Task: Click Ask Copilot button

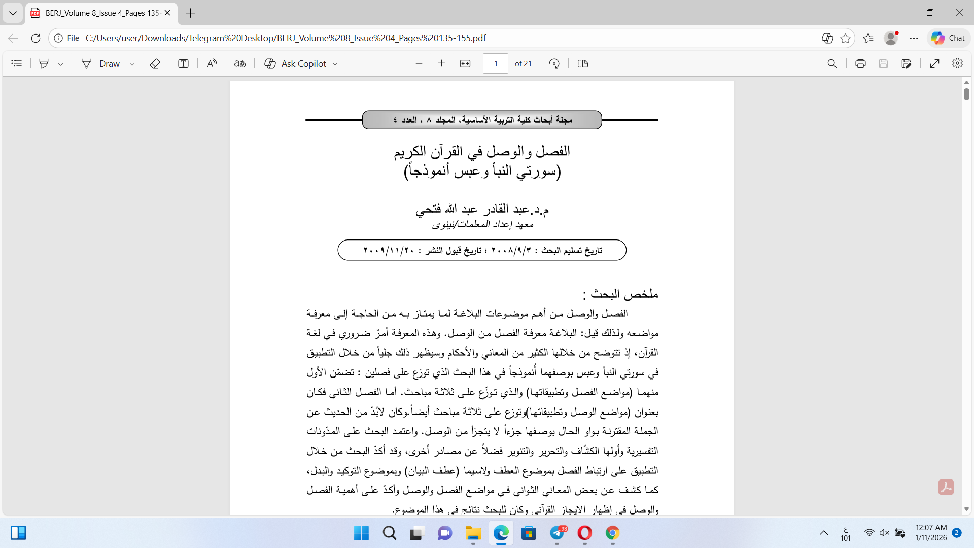Action: coord(296,63)
